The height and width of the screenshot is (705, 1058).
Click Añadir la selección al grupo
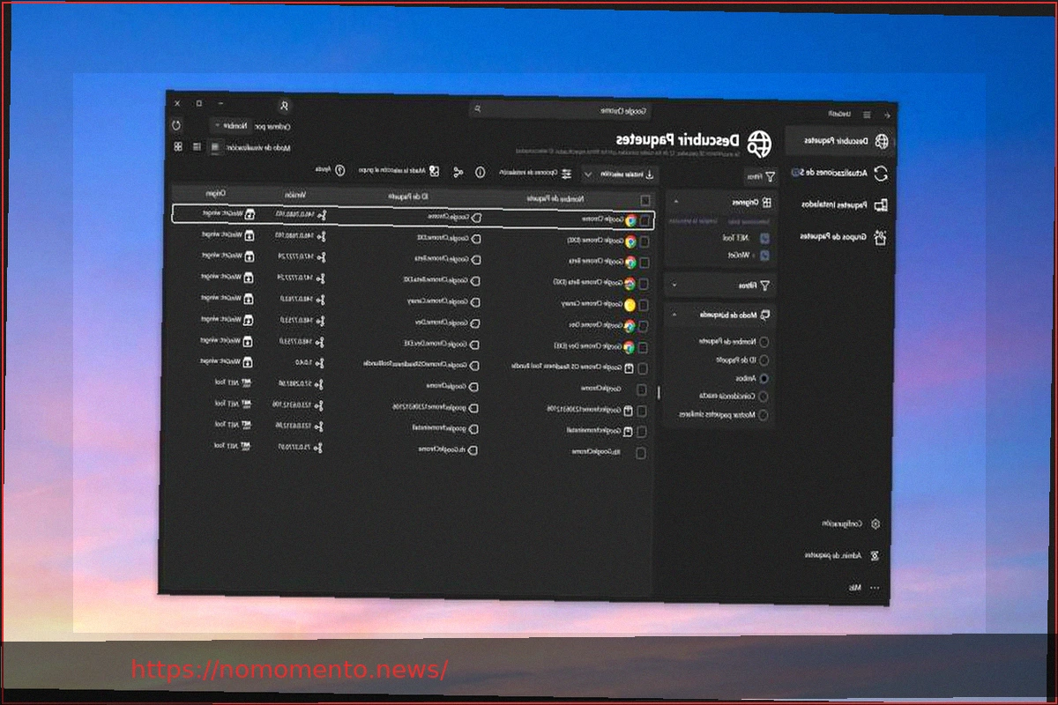tap(399, 171)
